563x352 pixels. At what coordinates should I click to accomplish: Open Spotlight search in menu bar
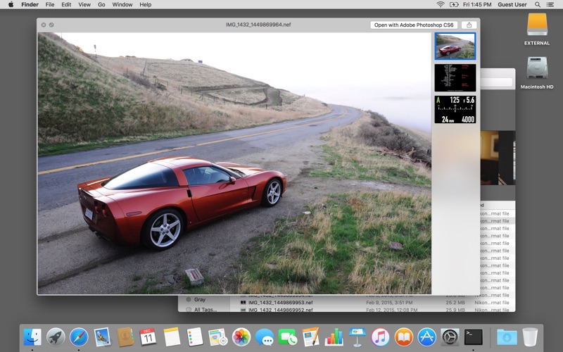tap(537, 4)
